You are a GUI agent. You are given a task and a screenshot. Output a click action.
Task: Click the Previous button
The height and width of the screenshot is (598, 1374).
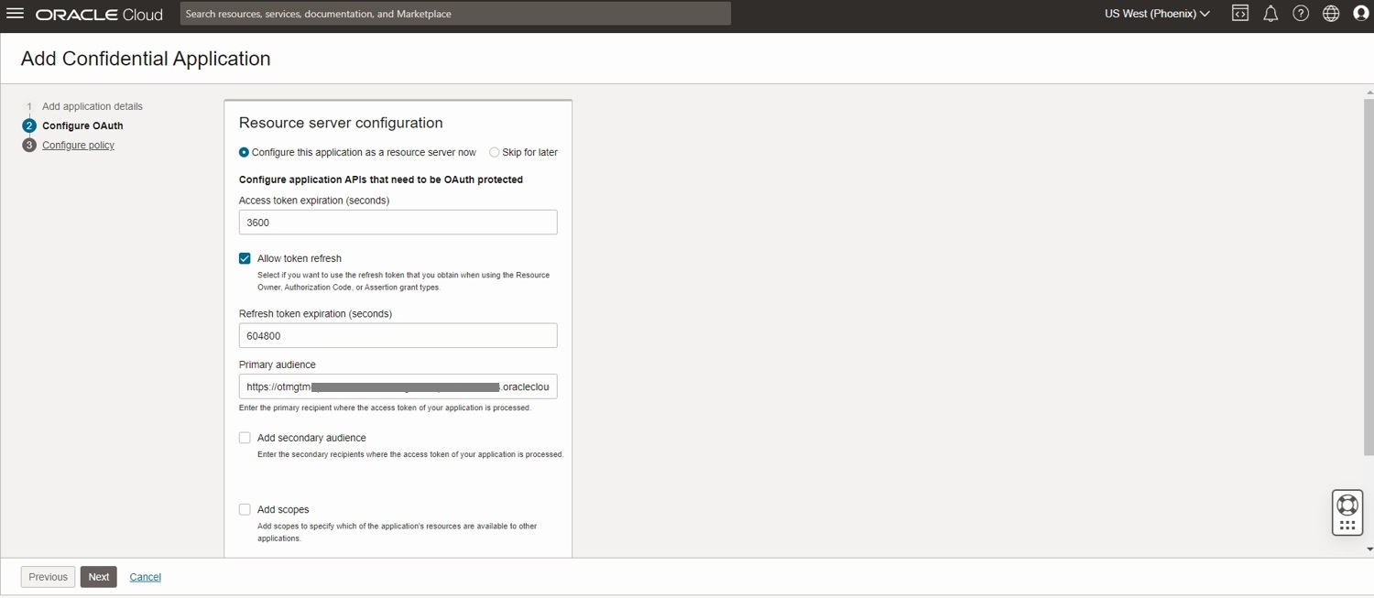click(x=48, y=577)
